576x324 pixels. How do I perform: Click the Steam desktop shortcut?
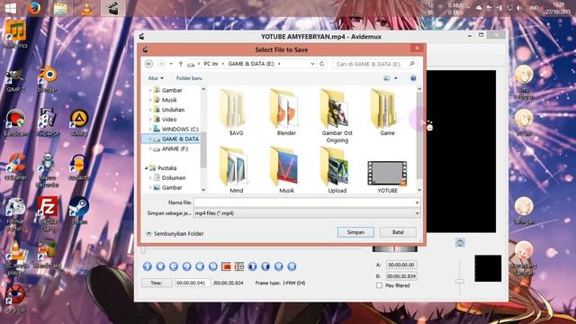[79, 211]
